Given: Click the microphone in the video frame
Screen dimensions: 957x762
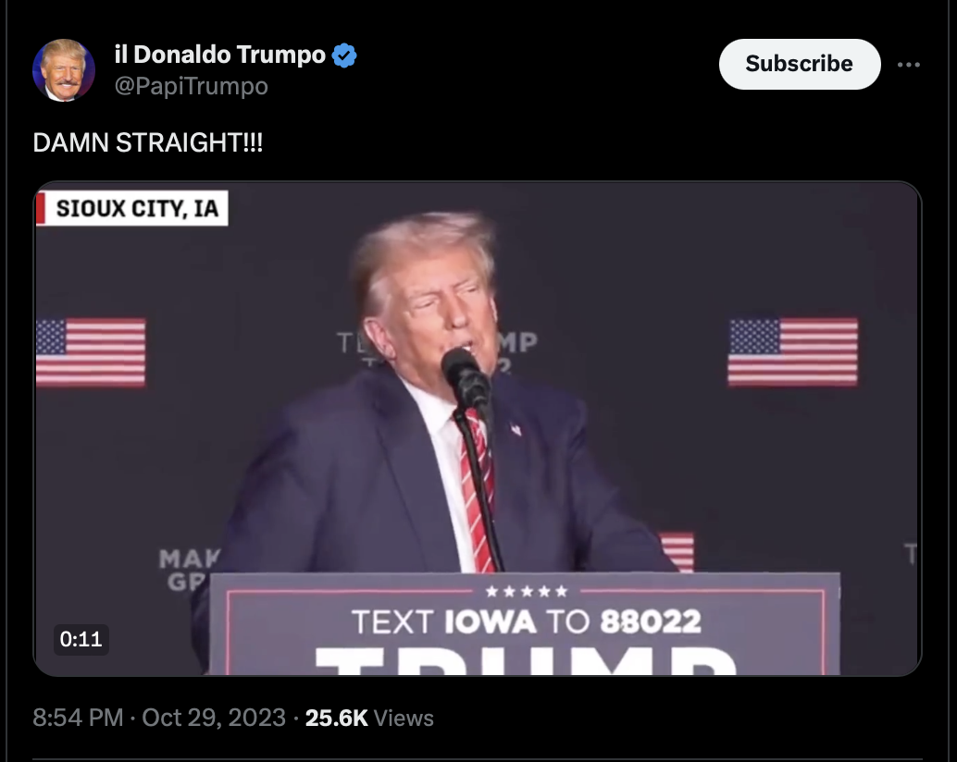Looking at the screenshot, I should [x=466, y=379].
